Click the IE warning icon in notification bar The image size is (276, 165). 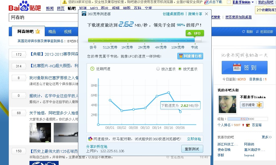click(65, 2)
